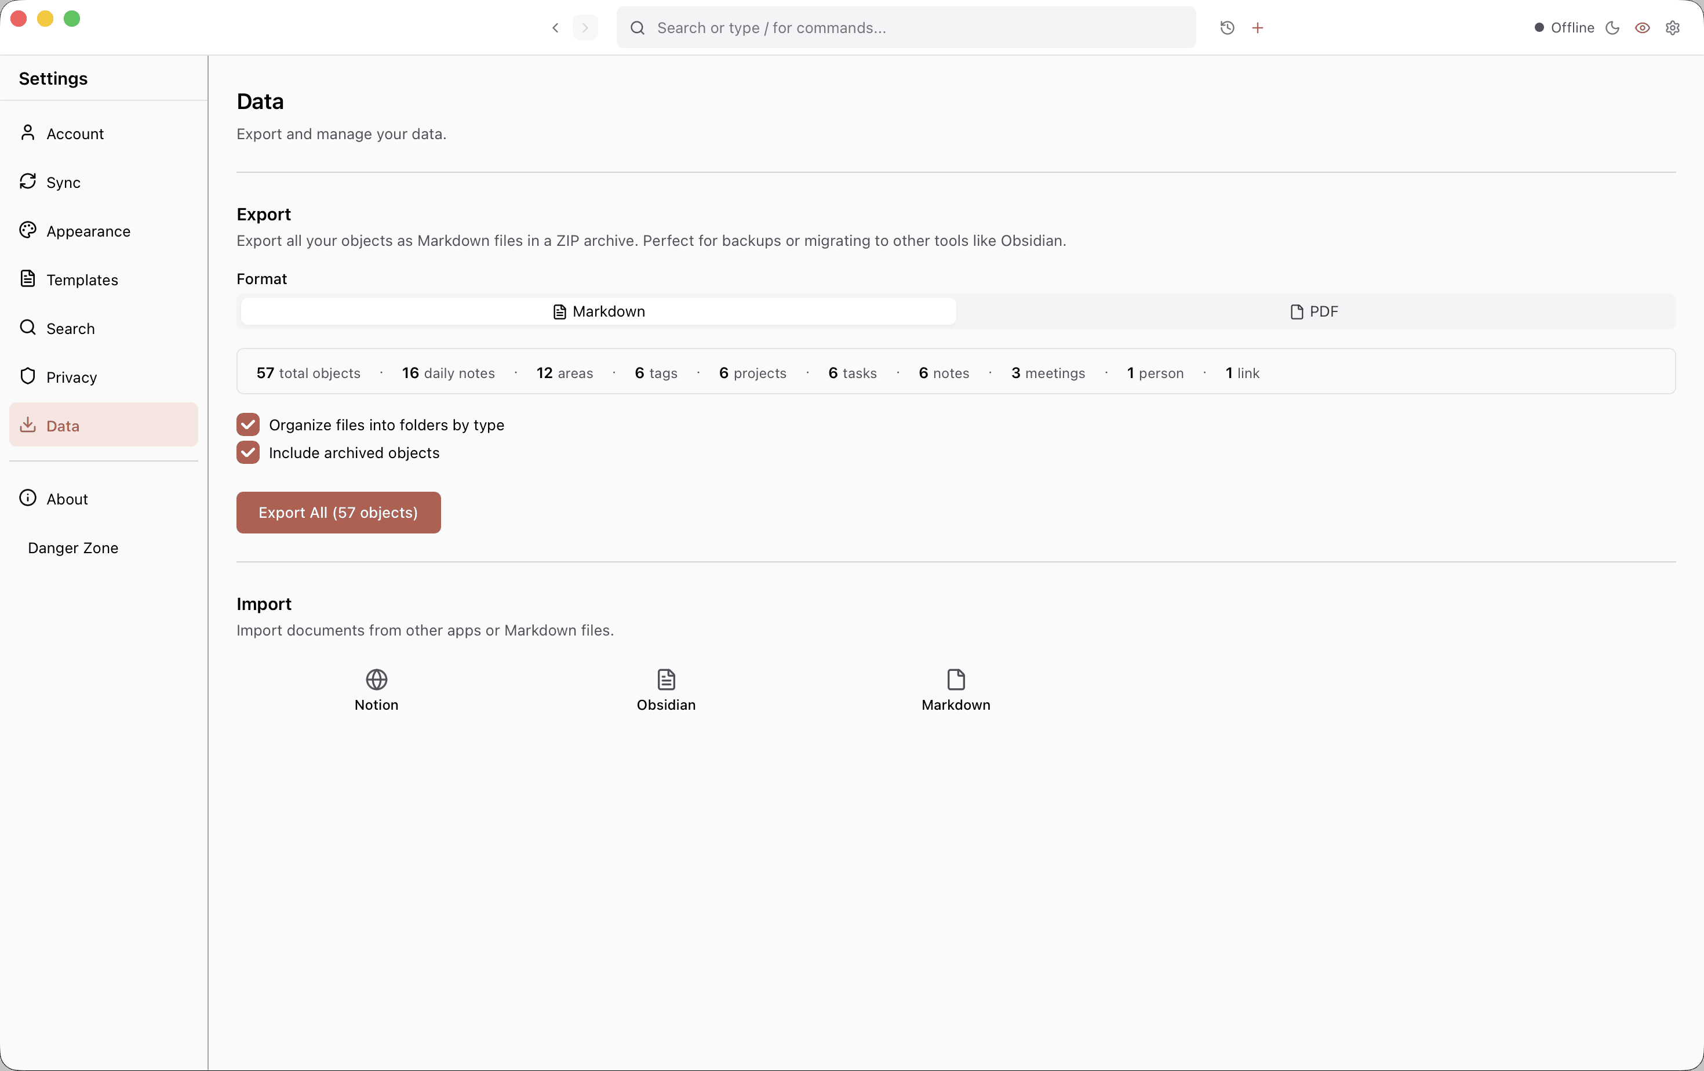Open Templates settings section
1704x1071 pixels.
click(81, 280)
